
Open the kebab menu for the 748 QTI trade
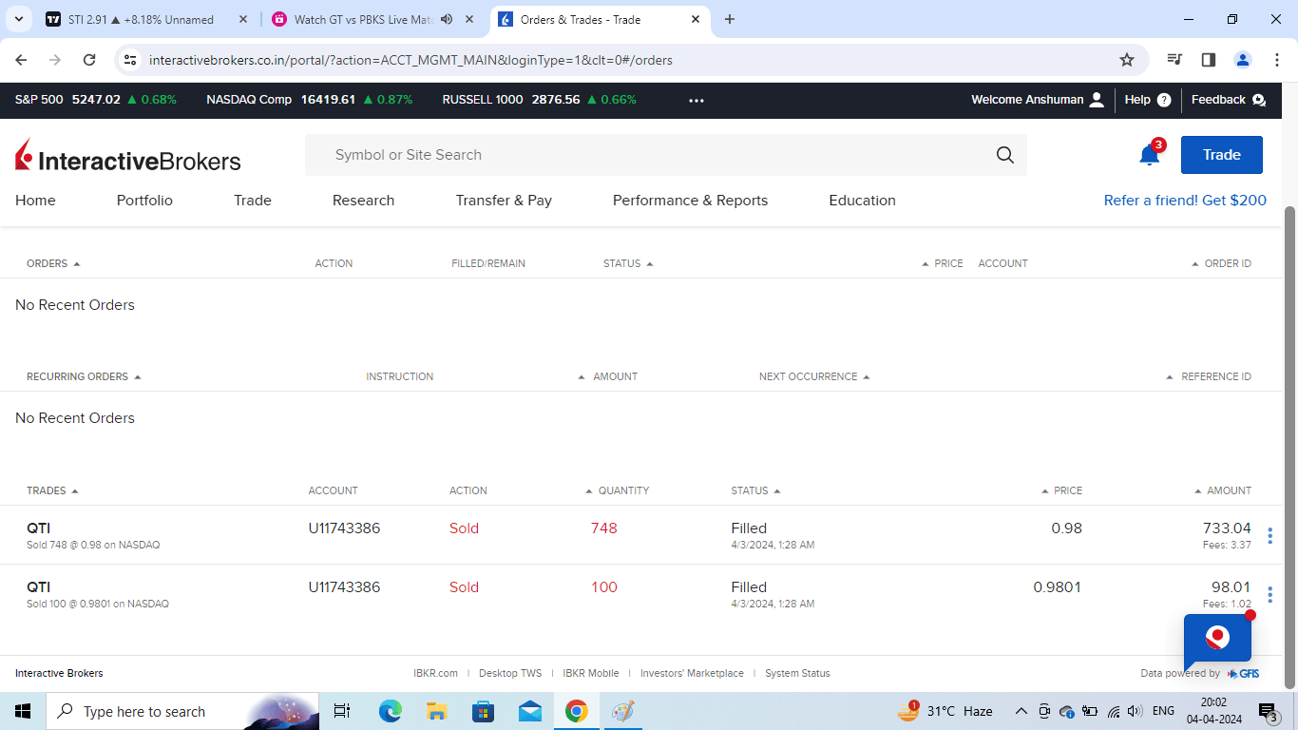click(1270, 535)
